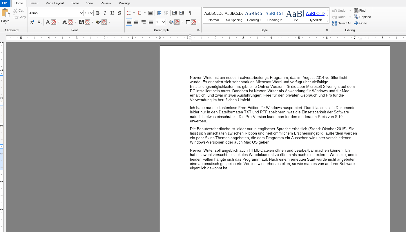Apply the Title style
The height and width of the screenshot is (232, 406).
click(x=295, y=15)
